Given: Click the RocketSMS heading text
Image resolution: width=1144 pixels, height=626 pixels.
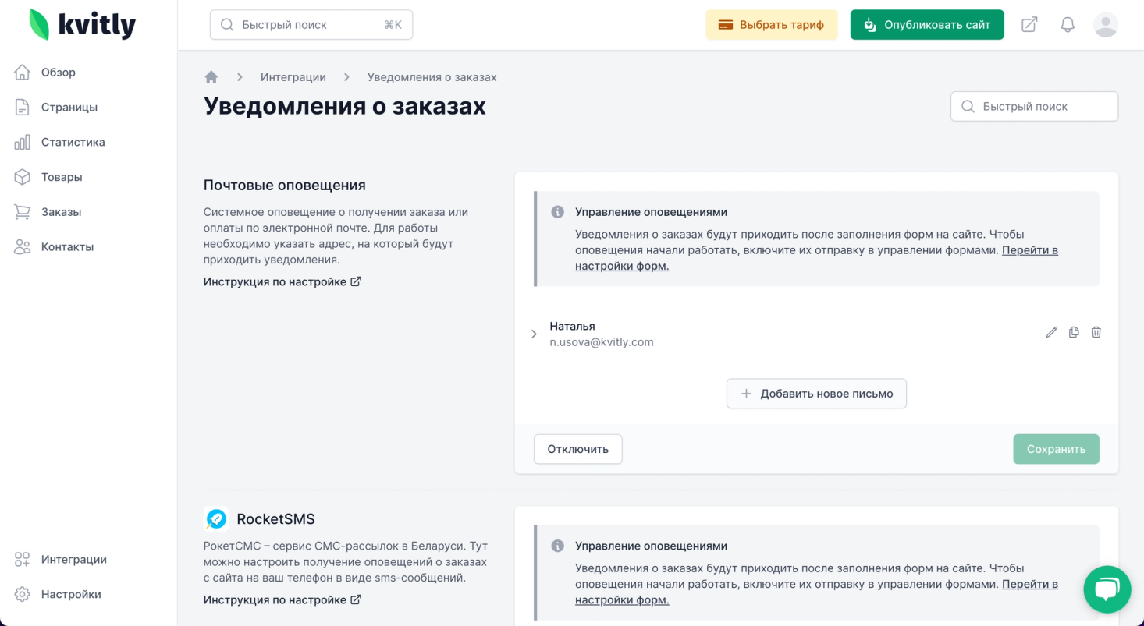Looking at the screenshot, I should pyautogui.click(x=276, y=519).
